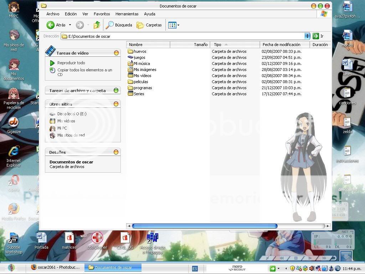
Task: Collapse the Tareas de vídeo panel
Action: (x=116, y=53)
